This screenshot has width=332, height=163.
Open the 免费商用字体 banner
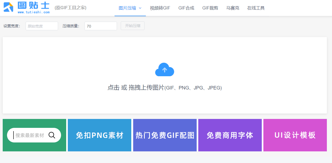tap(230, 135)
